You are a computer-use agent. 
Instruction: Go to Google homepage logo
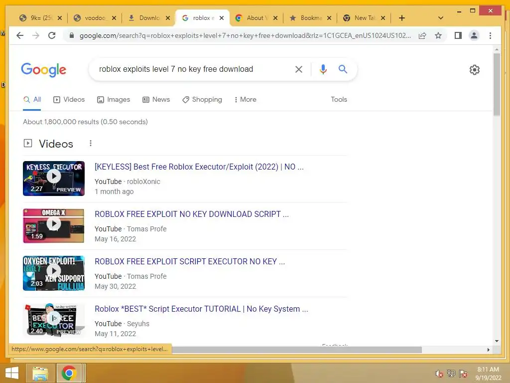coord(44,70)
